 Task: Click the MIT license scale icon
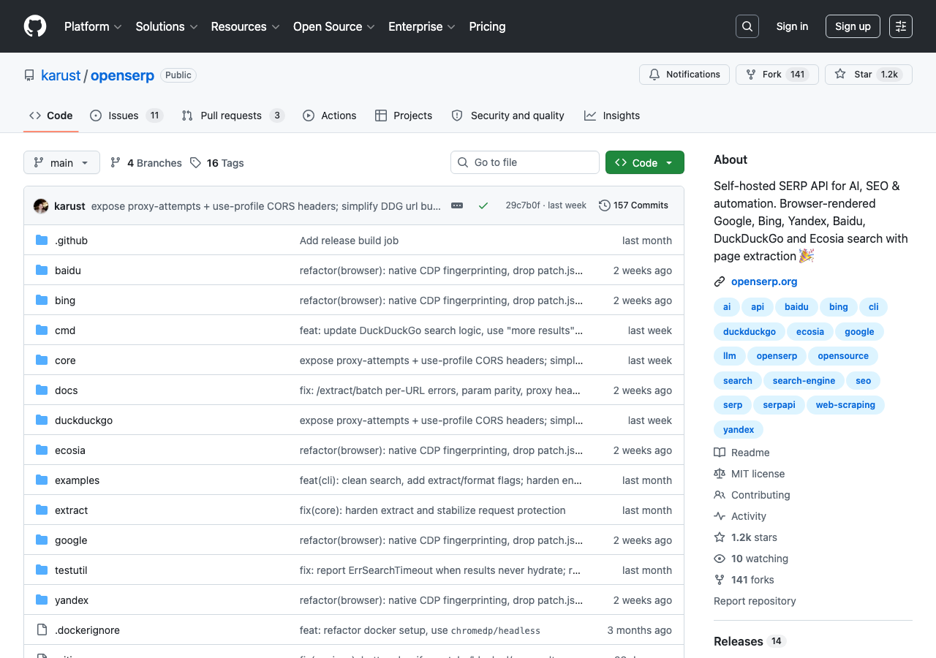(720, 474)
